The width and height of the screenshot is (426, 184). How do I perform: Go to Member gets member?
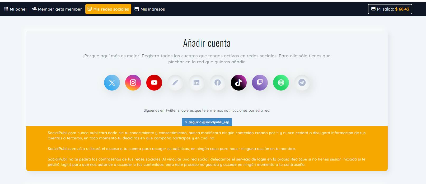[57, 9]
